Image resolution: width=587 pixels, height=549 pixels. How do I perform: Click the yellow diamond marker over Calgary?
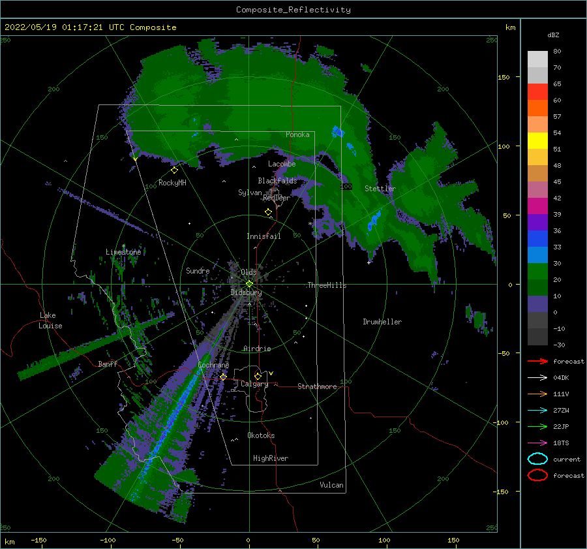pyautogui.click(x=258, y=376)
